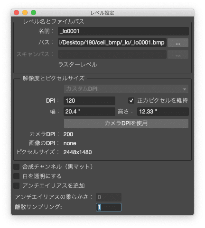Image resolution: width=205 pixels, height=228 pixels.
Task: Enable 合成チャンネル（黒マット）checkbox
Action: [16, 167]
